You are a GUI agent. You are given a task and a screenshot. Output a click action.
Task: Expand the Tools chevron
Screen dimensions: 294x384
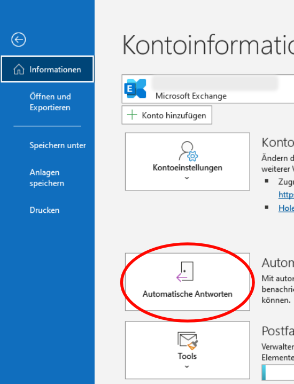click(x=187, y=366)
